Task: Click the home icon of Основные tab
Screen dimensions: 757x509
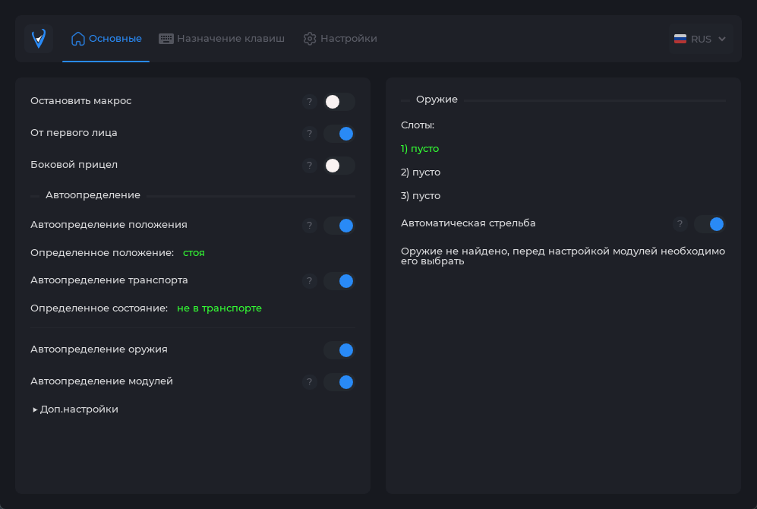Action: point(77,39)
